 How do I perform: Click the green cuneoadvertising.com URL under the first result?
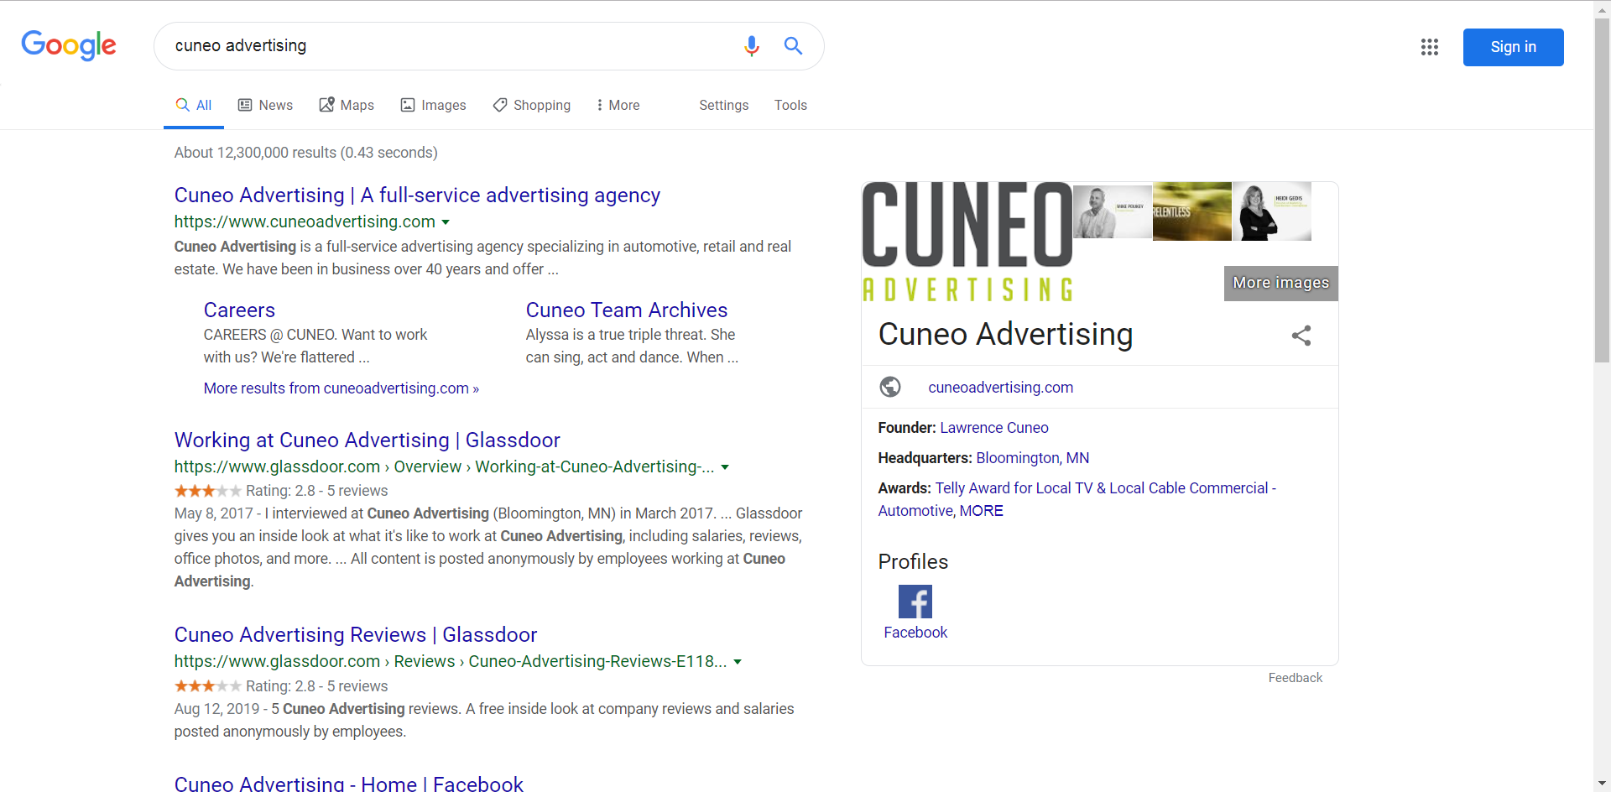click(305, 222)
